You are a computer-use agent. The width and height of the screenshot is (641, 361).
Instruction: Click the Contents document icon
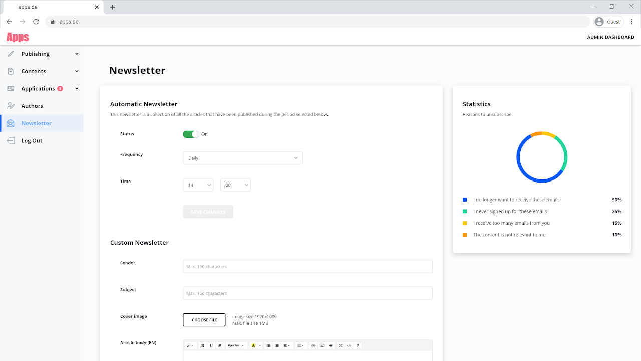[x=11, y=71]
